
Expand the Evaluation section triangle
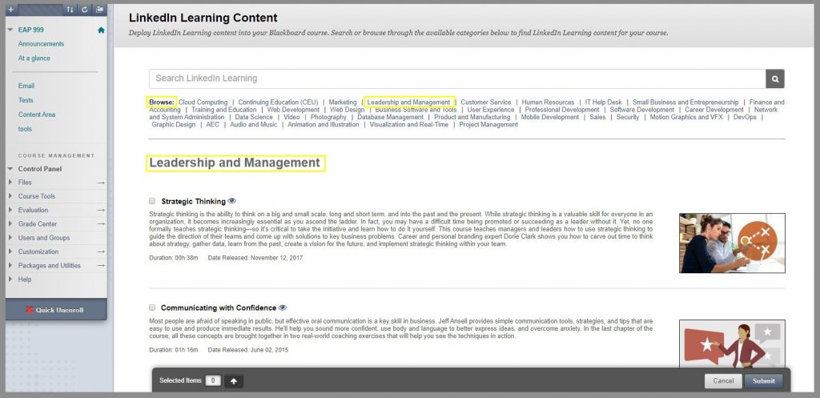tap(10, 211)
